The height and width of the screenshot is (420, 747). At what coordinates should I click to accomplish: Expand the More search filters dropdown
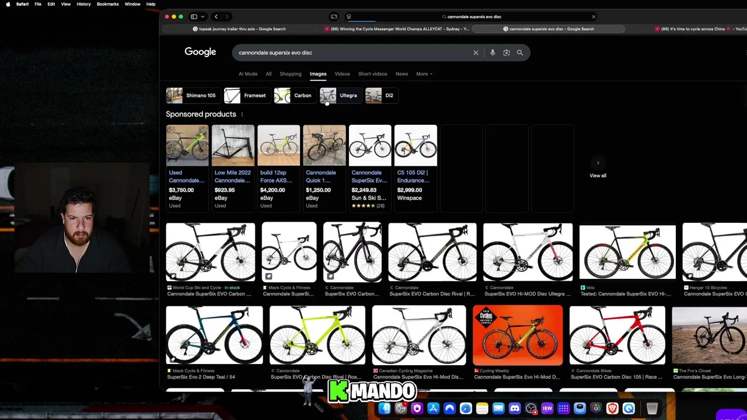click(x=424, y=74)
